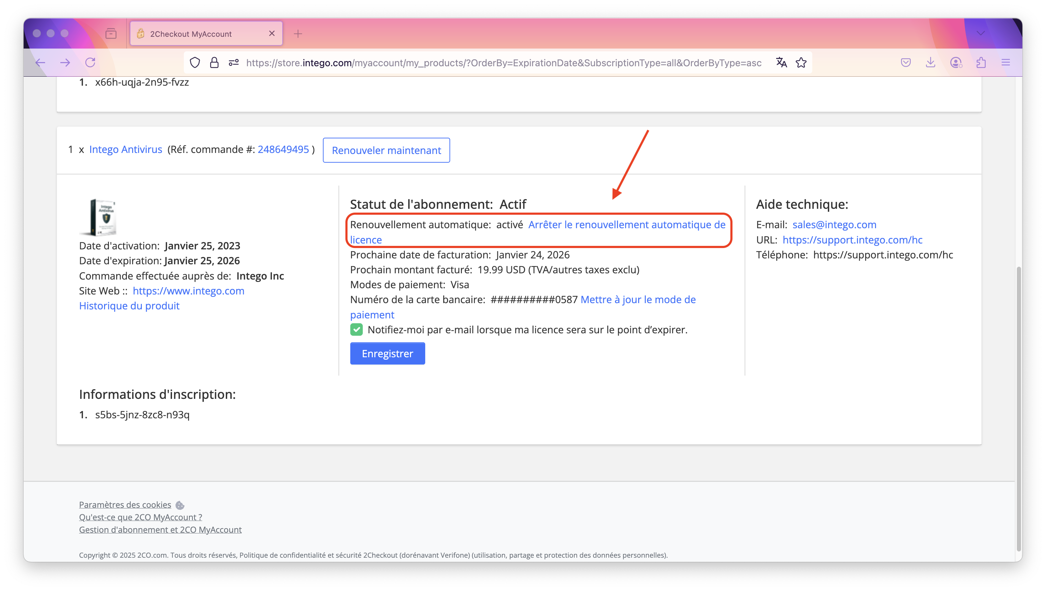Click the 19.99 USD billing amount
This screenshot has width=1046, height=591.
tap(501, 270)
